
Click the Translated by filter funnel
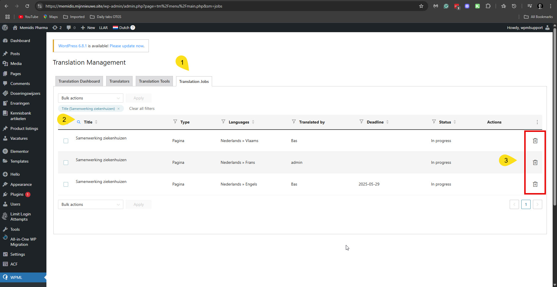[294, 122]
